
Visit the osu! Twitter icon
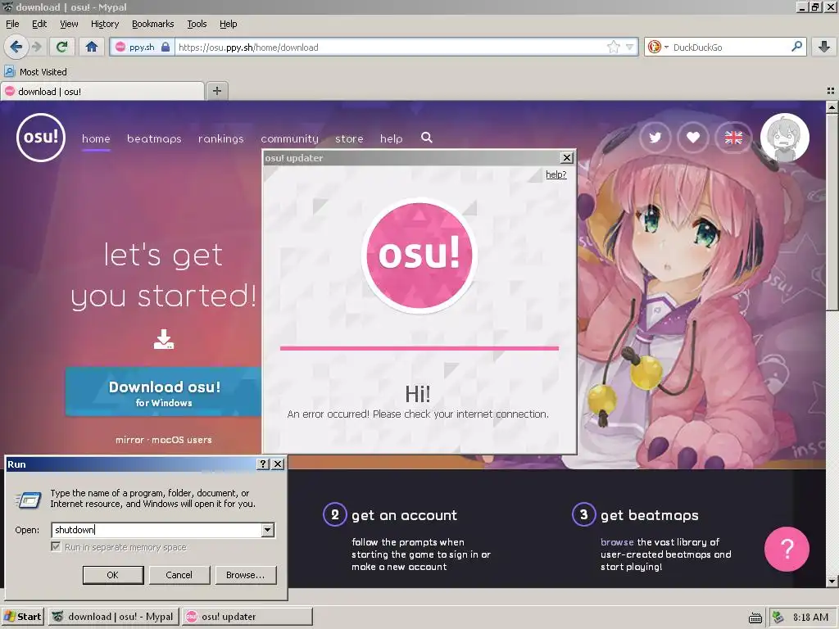(x=655, y=138)
